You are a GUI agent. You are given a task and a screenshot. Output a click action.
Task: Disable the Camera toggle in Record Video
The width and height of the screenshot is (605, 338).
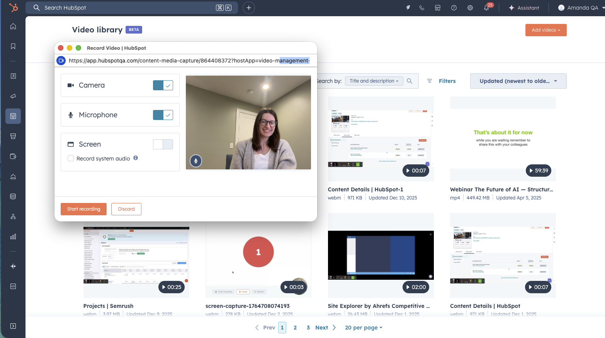tap(163, 85)
